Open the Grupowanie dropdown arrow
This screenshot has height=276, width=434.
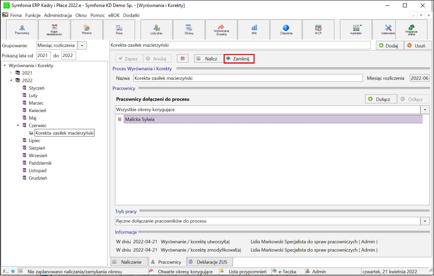(x=82, y=45)
